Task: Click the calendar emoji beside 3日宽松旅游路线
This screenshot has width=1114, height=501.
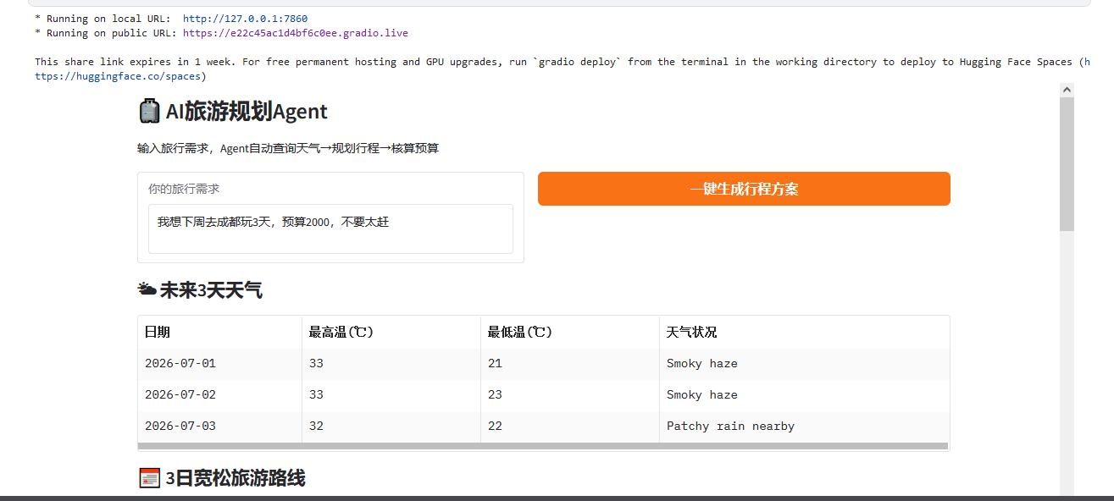Action: coord(148,478)
